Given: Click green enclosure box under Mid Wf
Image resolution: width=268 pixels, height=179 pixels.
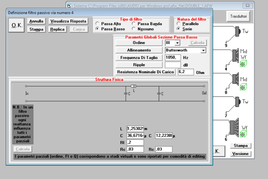Looking at the screenshot, I should tap(243, 64).
